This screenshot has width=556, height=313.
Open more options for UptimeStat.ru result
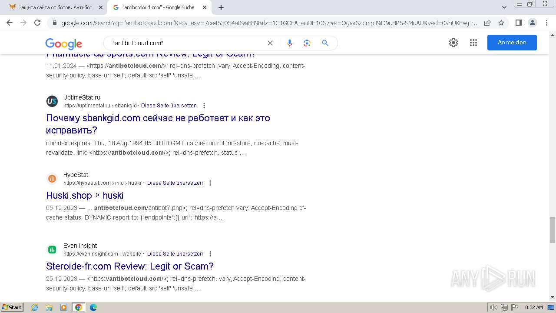click(x=204, y=106)
